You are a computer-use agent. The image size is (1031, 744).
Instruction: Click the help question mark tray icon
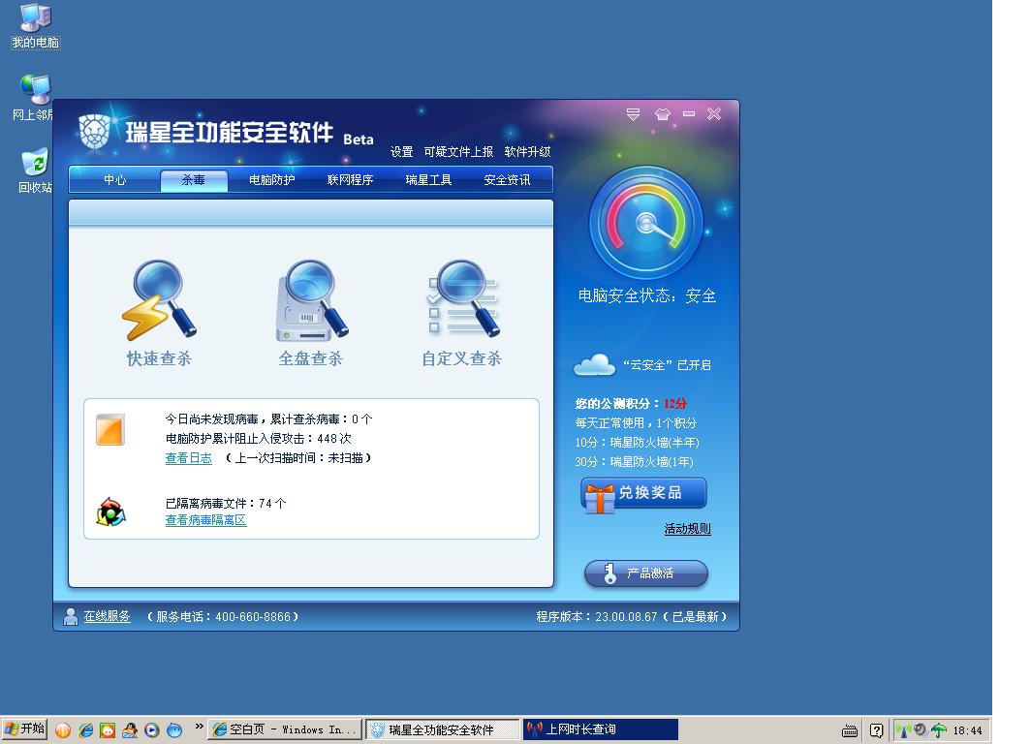[x=876, y=730]
